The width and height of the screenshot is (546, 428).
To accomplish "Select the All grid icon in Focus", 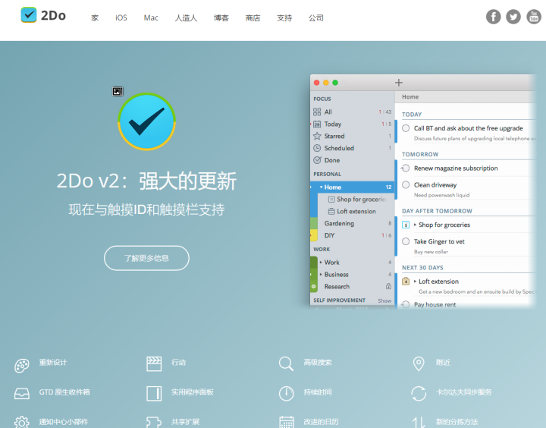I will (317, 112).
